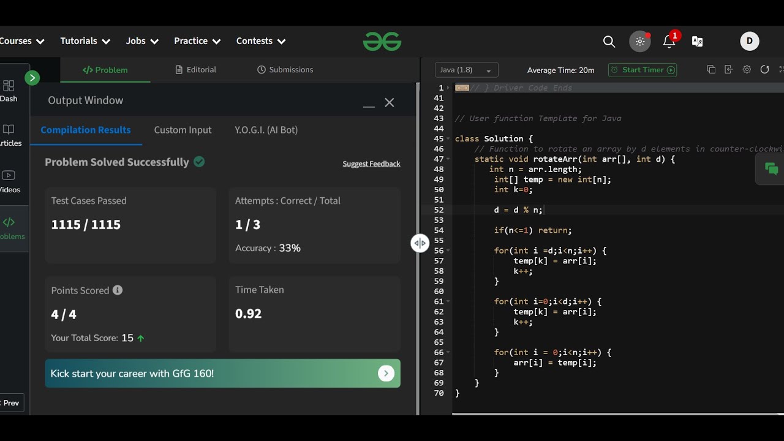Screen dimensions: 784x441
Task: Open the search magnifier icon
Action: (609, 41)
